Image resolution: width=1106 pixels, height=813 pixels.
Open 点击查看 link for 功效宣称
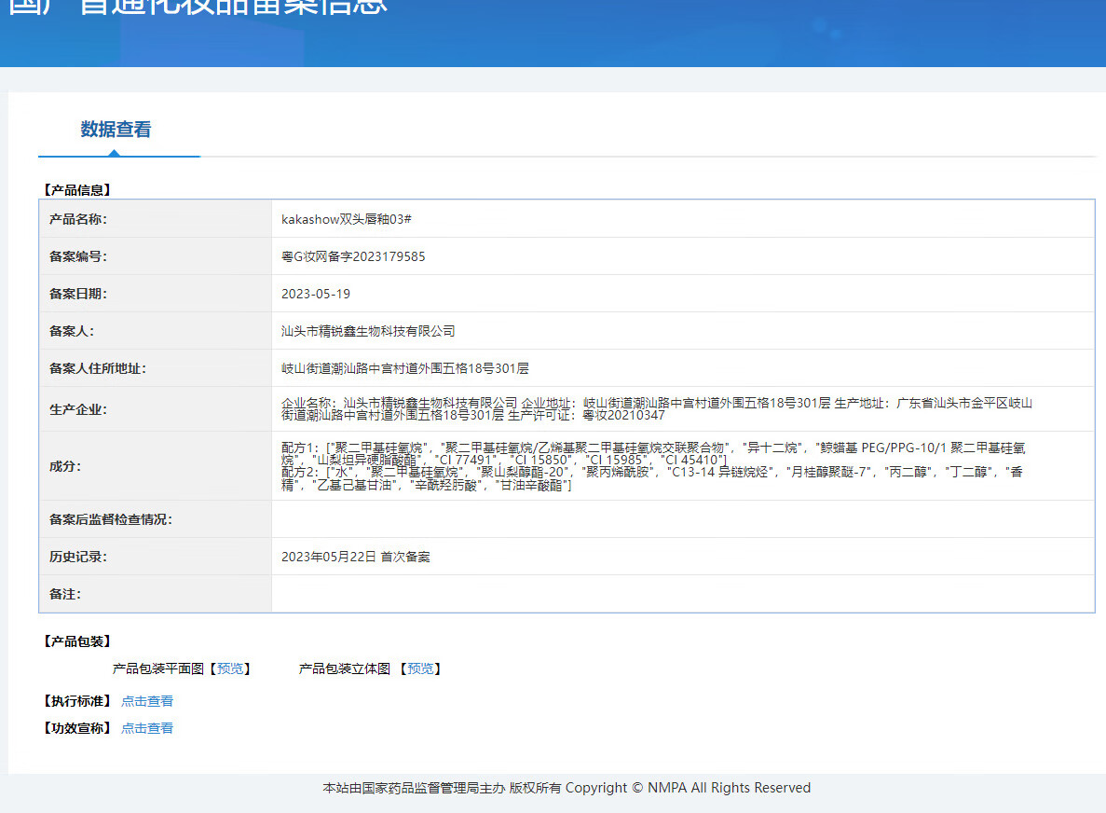coord(147,728)
